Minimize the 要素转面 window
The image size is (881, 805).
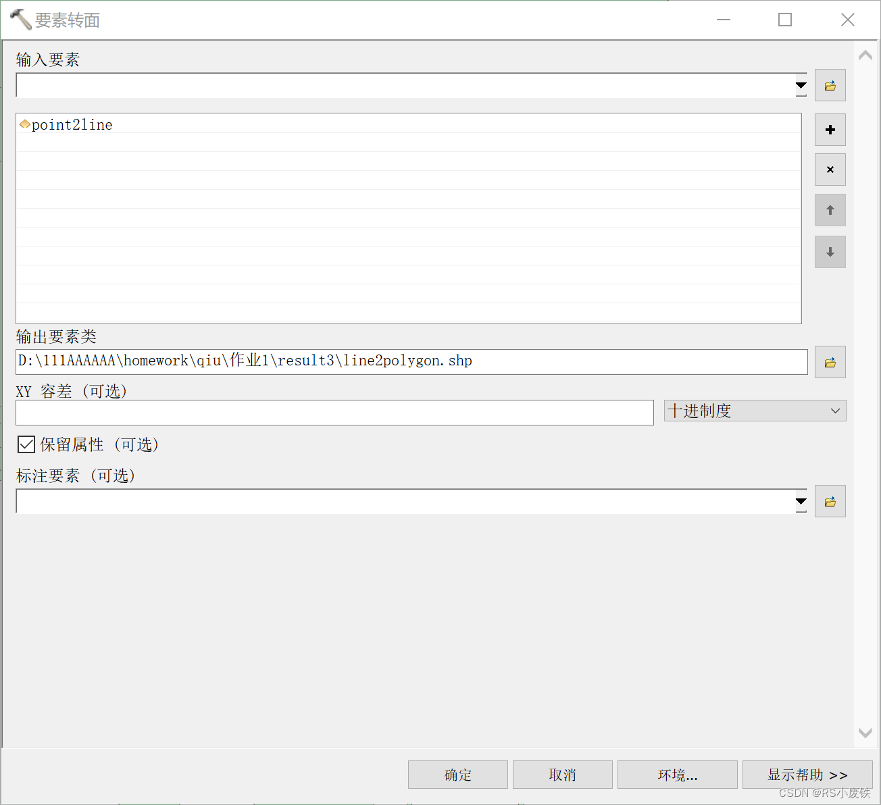point(724,20)
